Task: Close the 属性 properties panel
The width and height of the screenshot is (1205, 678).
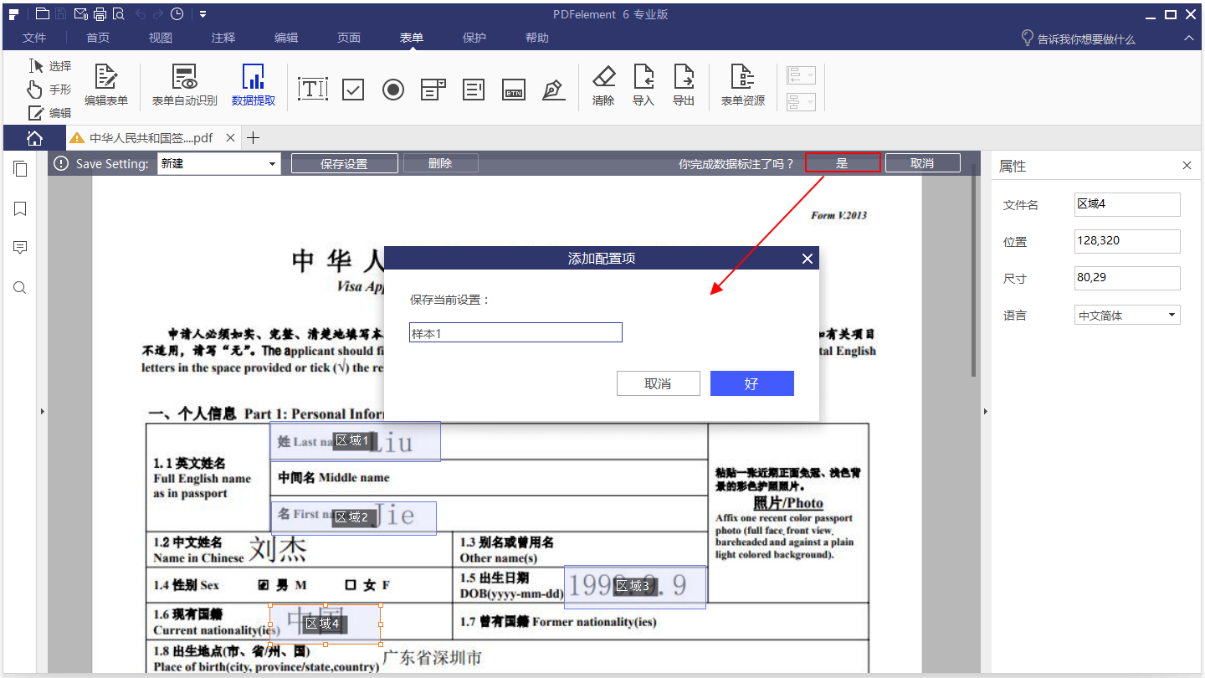Action: point(1187,166)
